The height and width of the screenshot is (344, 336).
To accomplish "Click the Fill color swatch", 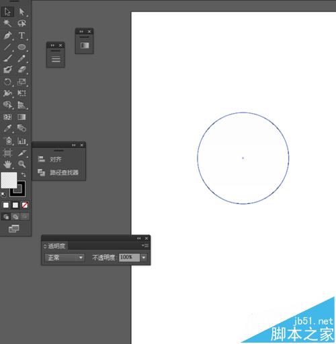I will (x=9, y=180).
